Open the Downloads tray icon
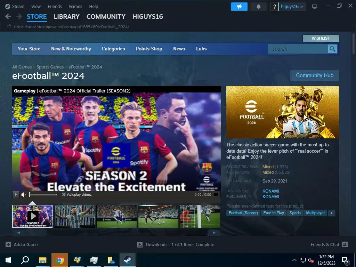 tap(140, 244)
